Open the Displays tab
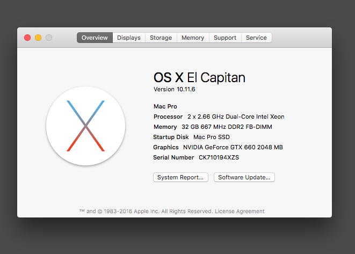The height and width of the screenshot is (254, 355). (x=129, y=38)
